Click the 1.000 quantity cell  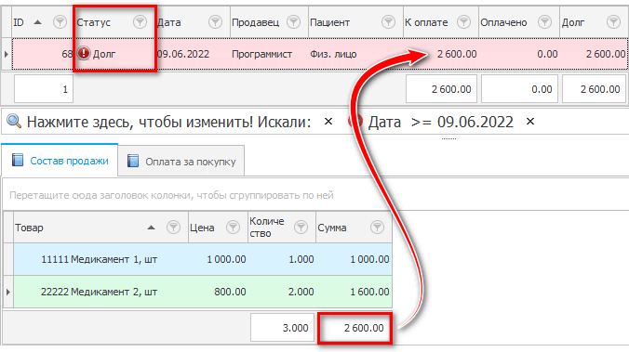pos(282,259)
